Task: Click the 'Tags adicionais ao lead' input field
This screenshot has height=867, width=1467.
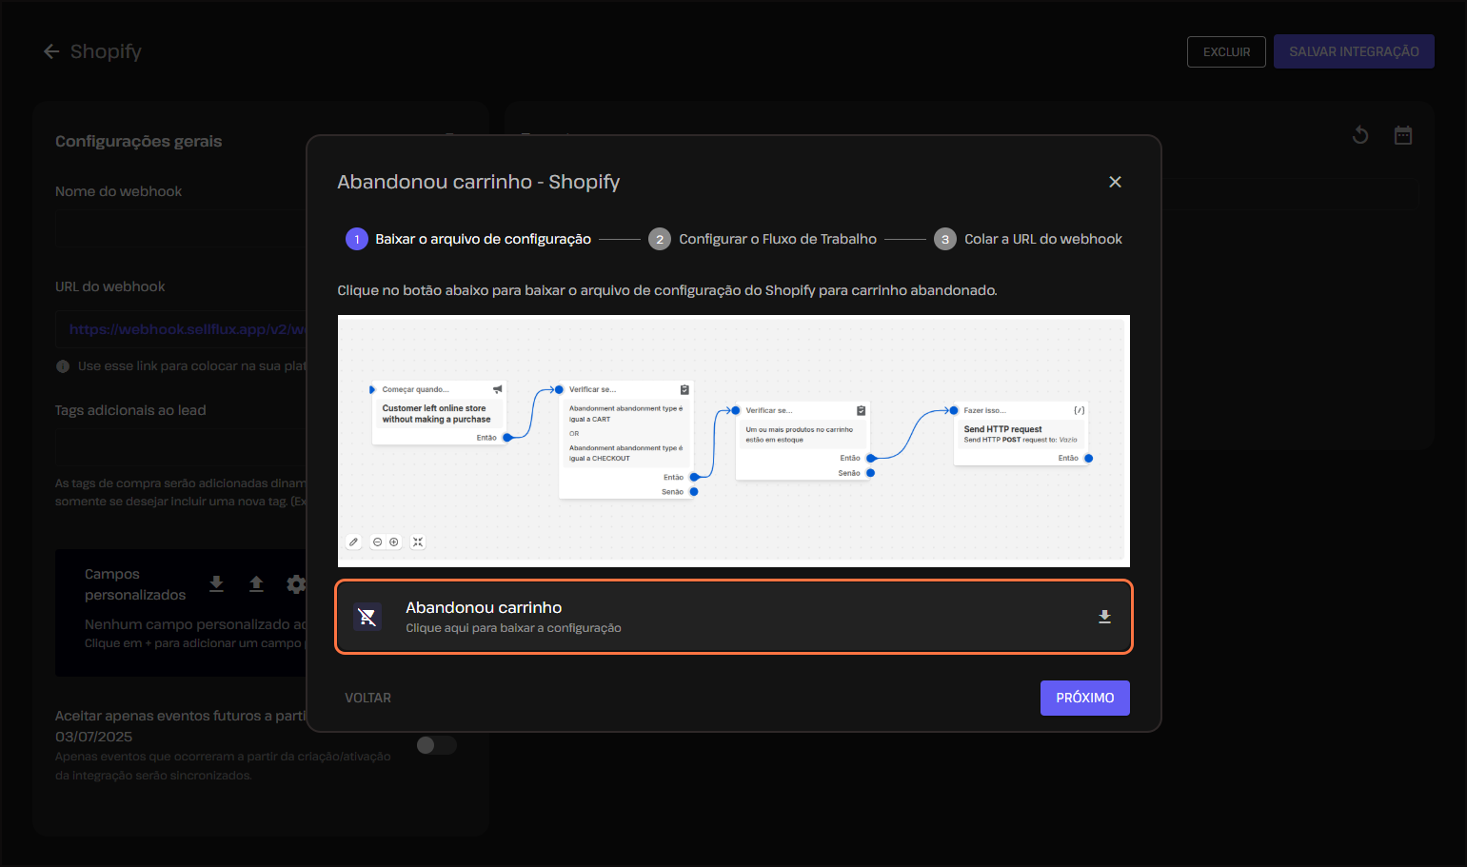Action: (181, 447)
